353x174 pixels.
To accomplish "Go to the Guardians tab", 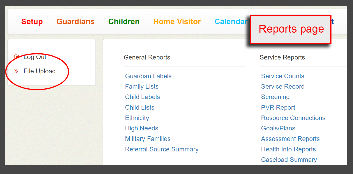I will (75, 22).
